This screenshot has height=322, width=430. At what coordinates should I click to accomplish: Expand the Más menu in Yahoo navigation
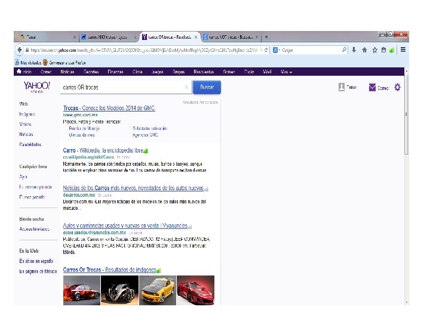click(286, 72)
